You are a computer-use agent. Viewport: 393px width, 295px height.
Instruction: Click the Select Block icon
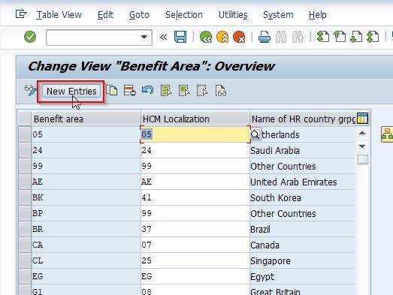(184, 90)
